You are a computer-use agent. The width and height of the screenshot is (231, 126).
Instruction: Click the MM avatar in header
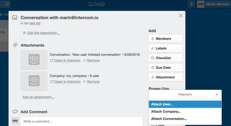tap(201, 4)
